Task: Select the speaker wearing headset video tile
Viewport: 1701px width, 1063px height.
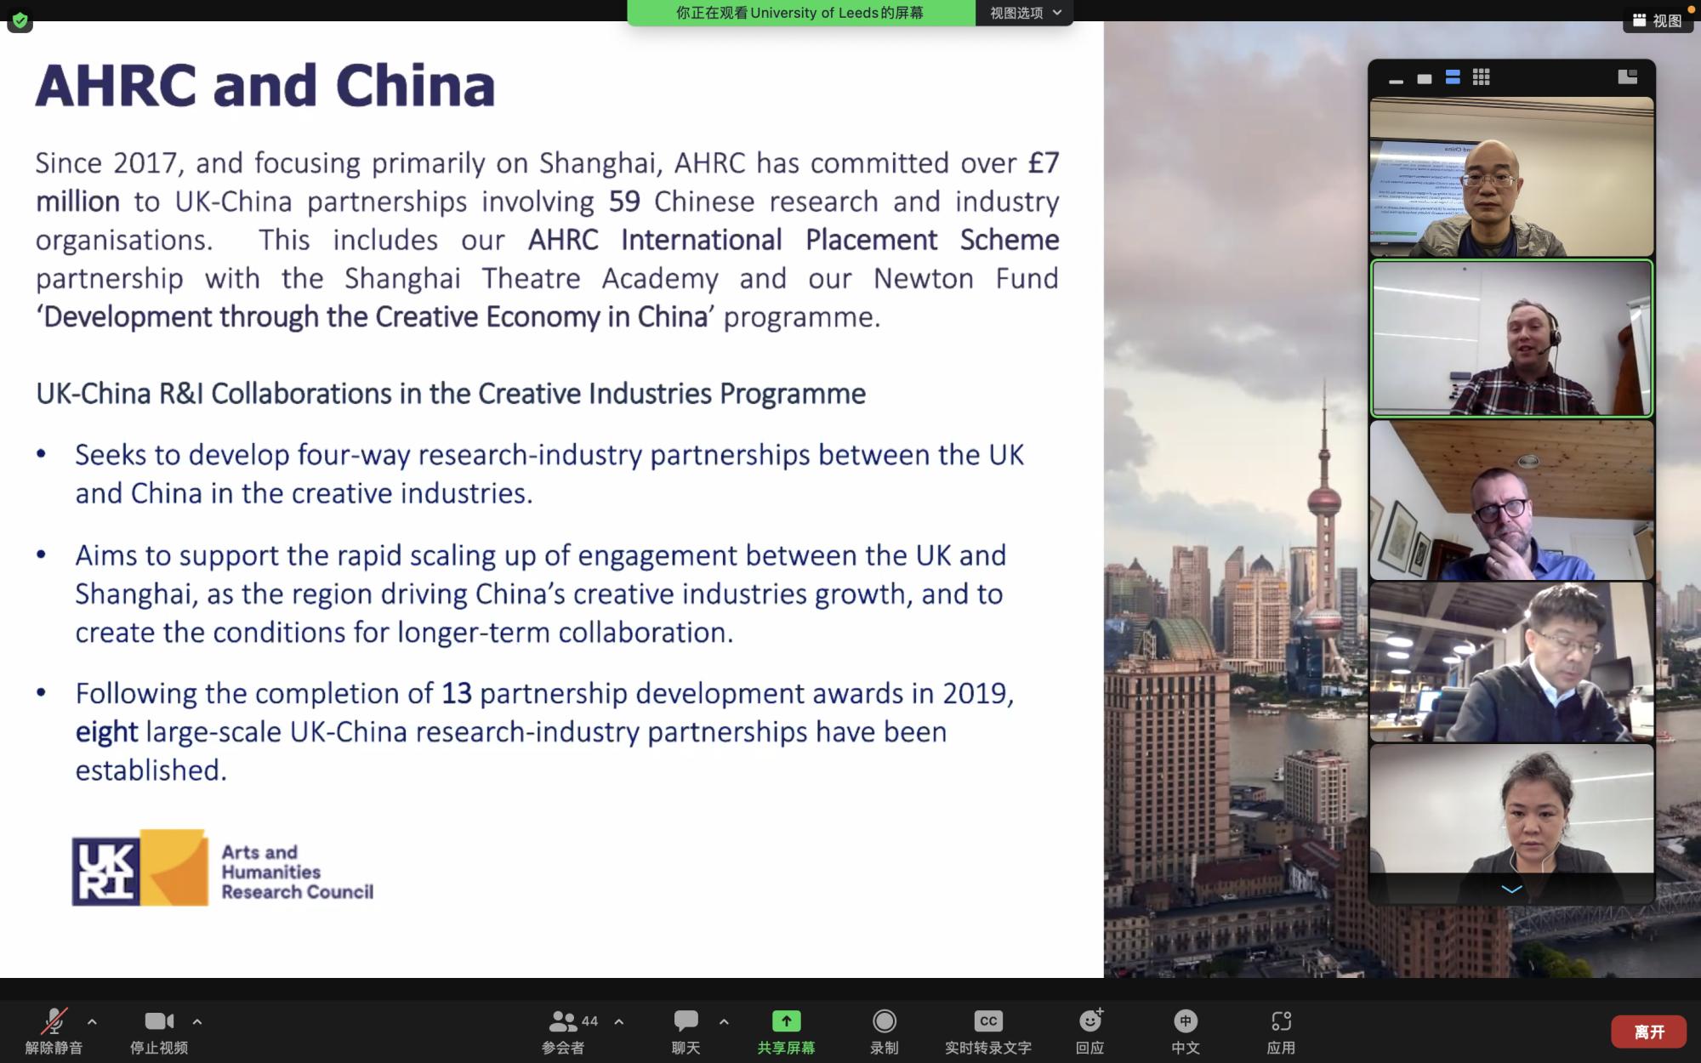Action: pyautogui.click(x=1511, y=338)
